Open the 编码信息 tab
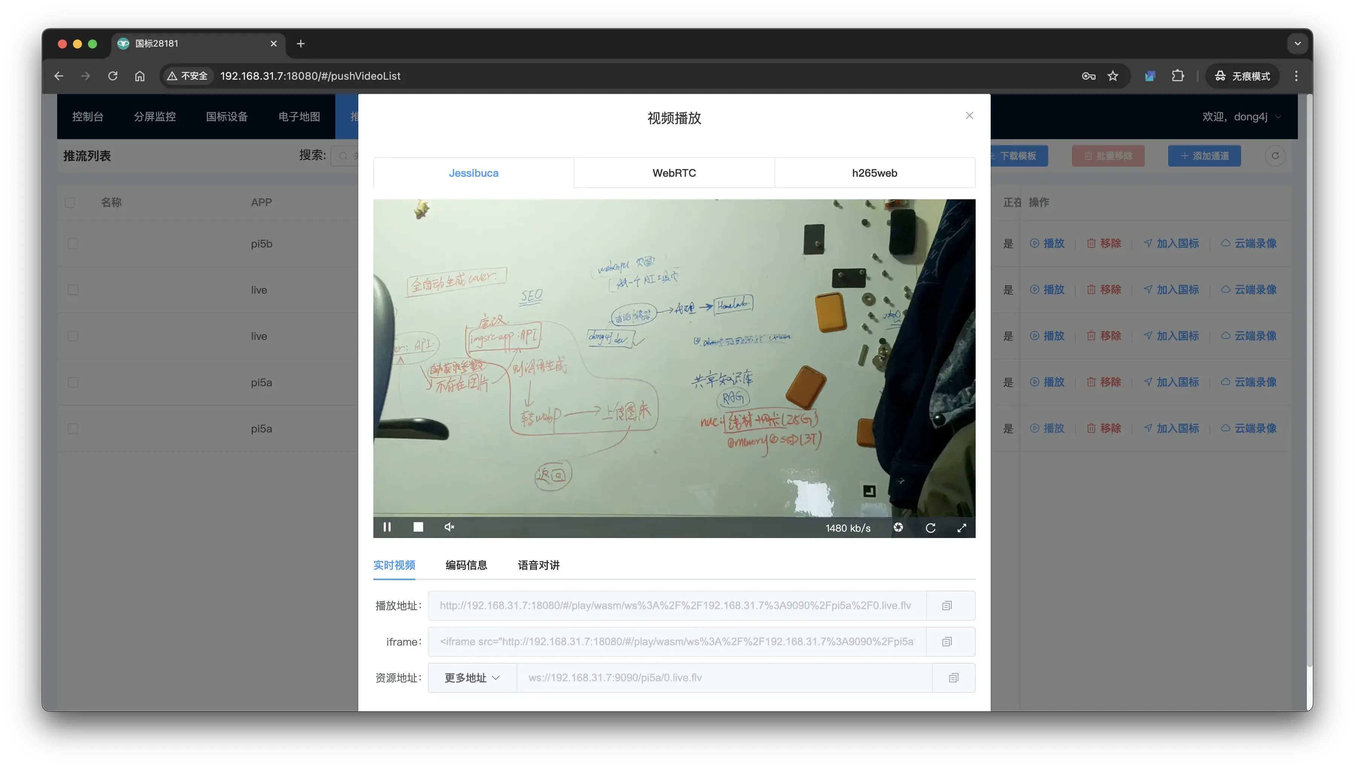The width and height of the screenshot is (1355, 767). 466,565
